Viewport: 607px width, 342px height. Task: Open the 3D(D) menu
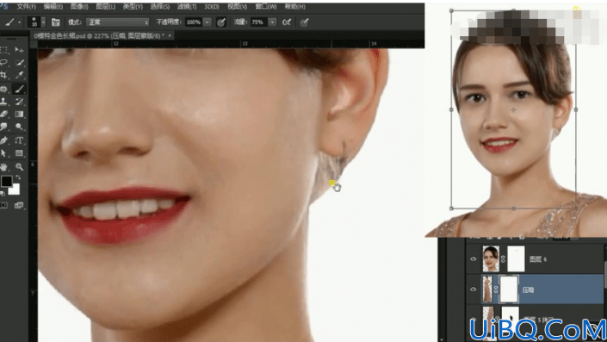click(212, 7)
